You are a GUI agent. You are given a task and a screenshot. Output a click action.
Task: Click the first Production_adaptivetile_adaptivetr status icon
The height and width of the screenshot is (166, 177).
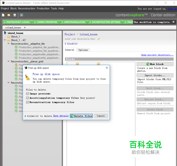click(16, 54)
